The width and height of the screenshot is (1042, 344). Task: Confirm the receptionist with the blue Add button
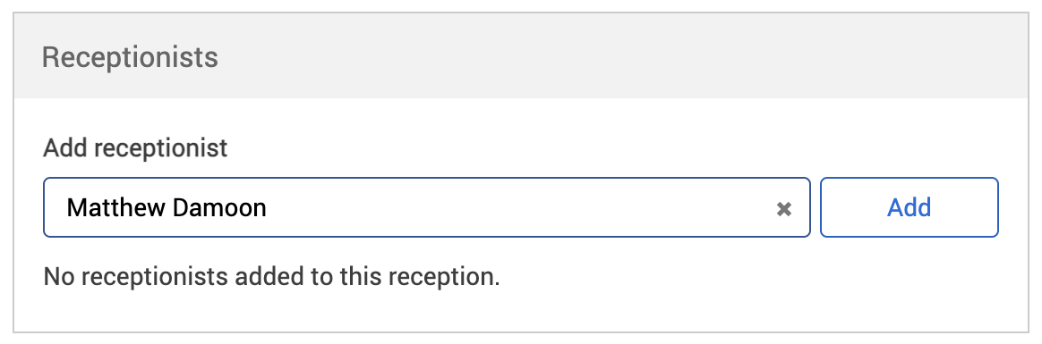click(910, 206)
